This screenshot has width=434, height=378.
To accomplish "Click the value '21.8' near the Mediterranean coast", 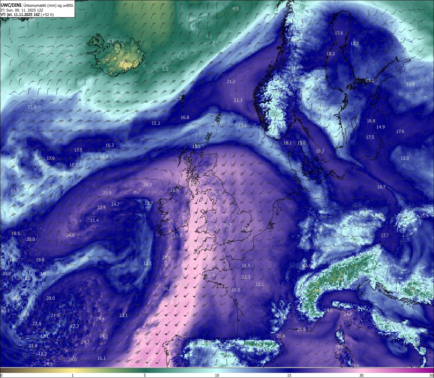I will (x=301, y=329).
